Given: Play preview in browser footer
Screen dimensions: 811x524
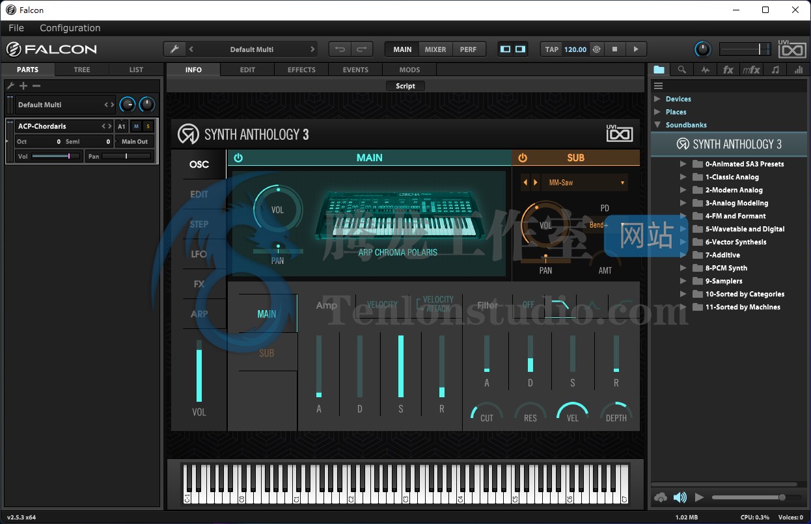Looking at the screenshot, I should (700, 497).
